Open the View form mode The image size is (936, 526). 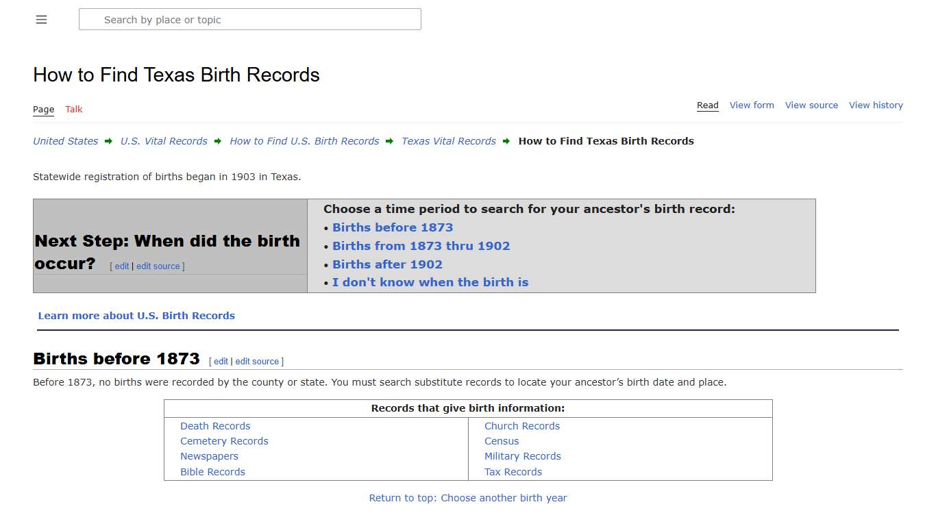click(x=752, y=105)
